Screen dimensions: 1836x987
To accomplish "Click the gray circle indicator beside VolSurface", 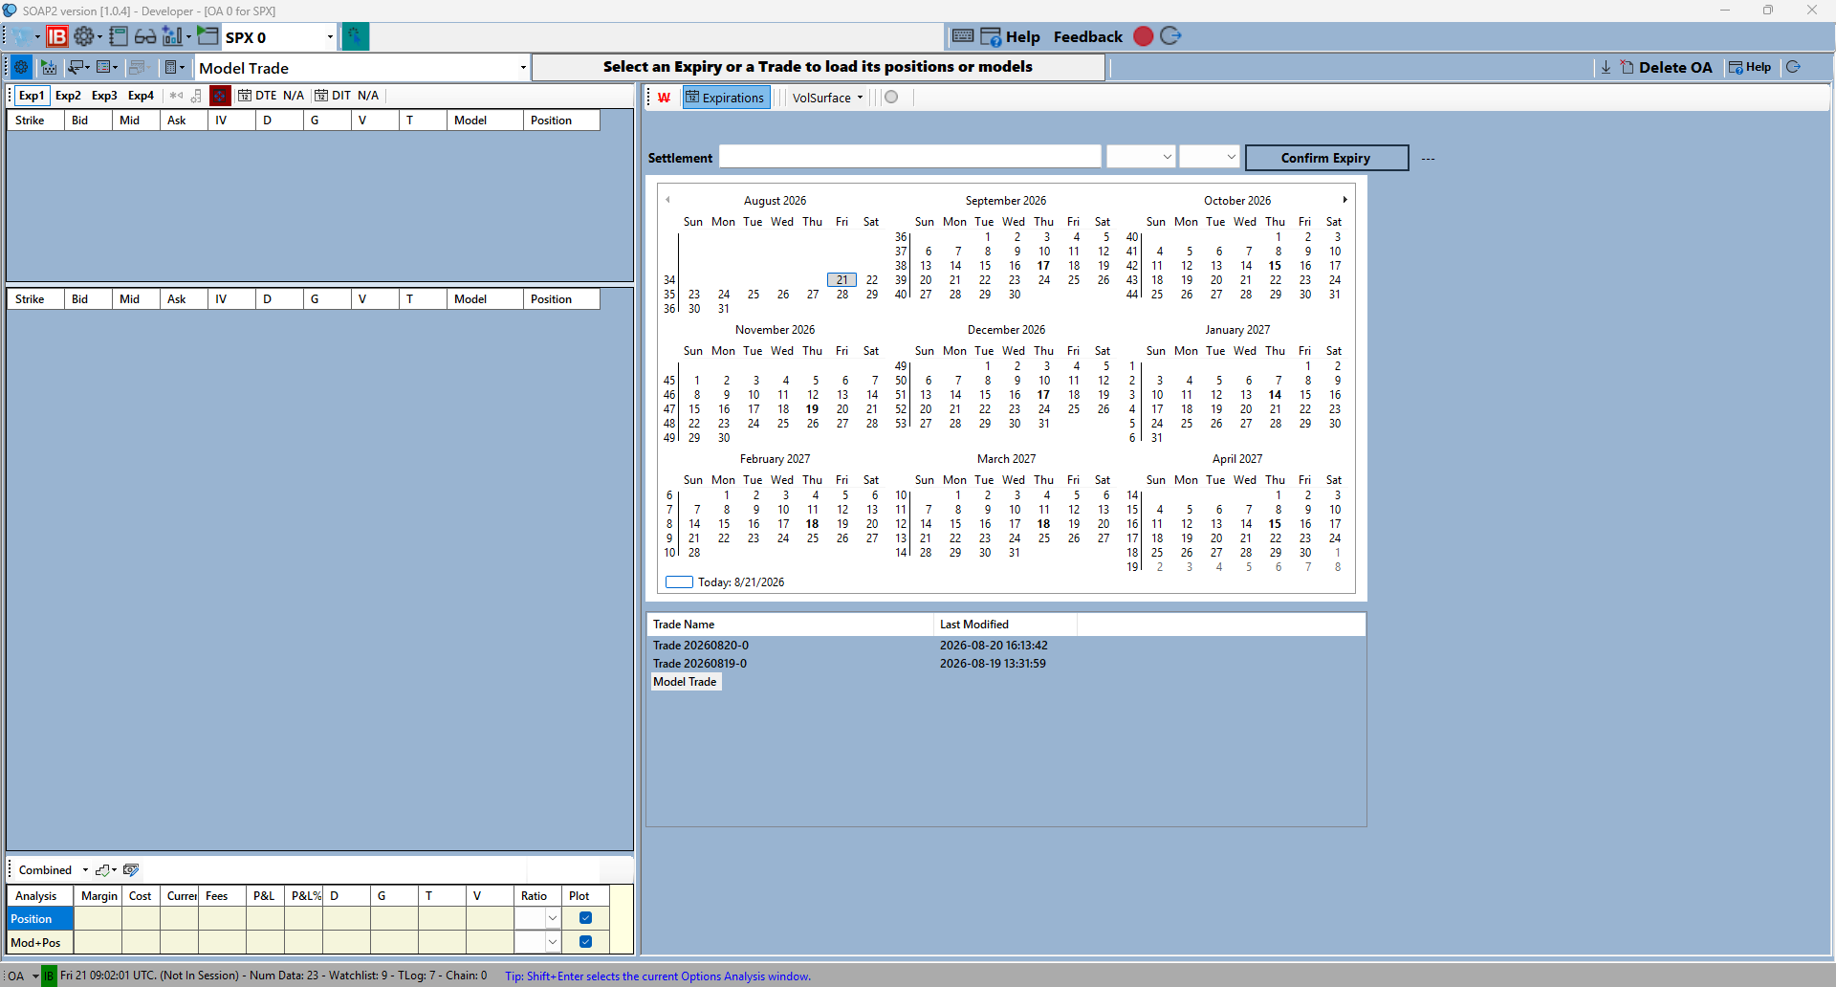I will pyautogui.click(x=891, y=97).
